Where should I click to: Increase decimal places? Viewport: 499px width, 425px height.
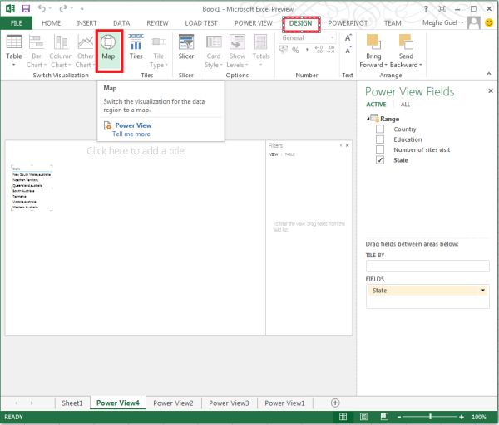(319, 50)
